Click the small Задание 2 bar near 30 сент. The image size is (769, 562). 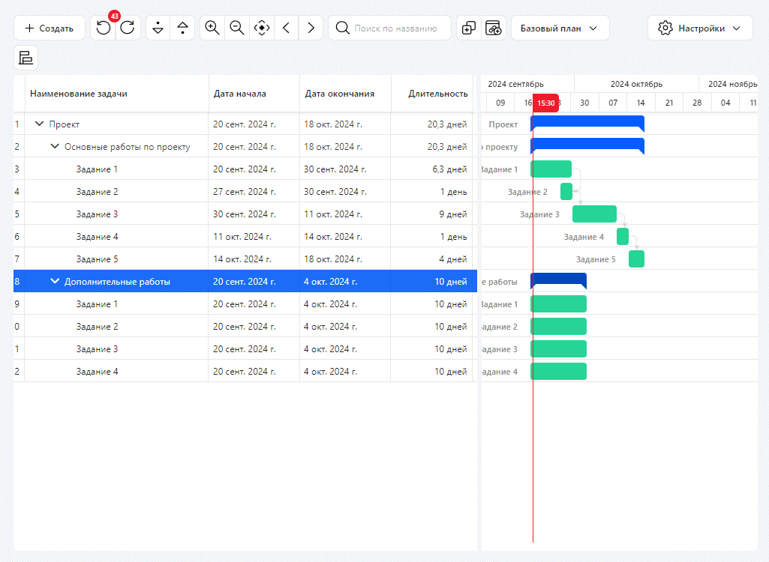pos(566,192)
